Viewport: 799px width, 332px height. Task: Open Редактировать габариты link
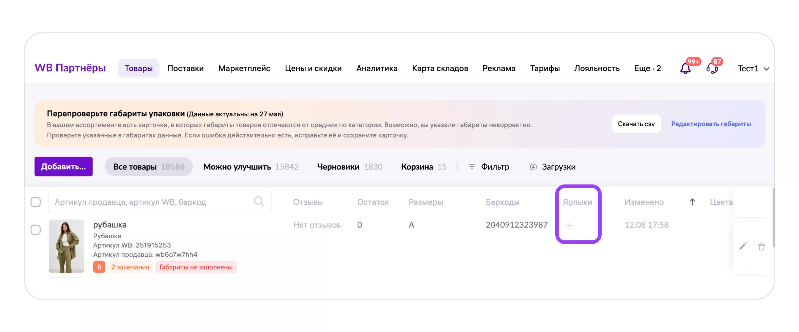711,124
